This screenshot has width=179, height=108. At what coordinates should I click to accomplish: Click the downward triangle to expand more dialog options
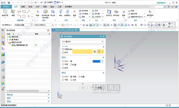pos(83,84)
